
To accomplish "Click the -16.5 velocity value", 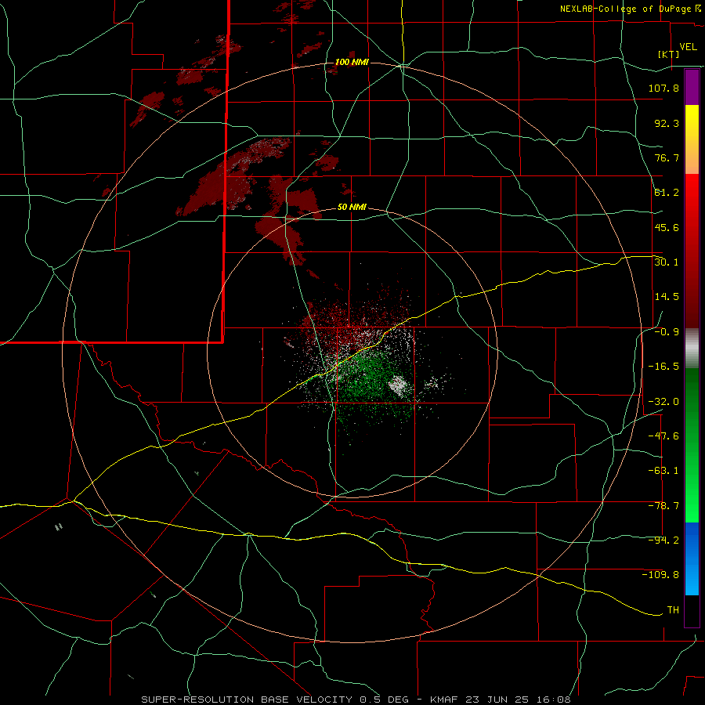I will coord(663,367).
